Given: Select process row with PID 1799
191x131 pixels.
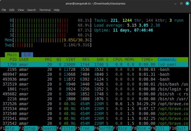Looking at the screenshot, I should click(x=94, y=65).
